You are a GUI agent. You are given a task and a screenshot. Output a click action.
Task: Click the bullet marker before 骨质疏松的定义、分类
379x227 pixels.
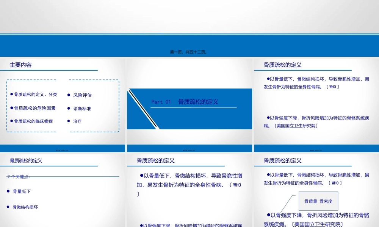(12, 95)
